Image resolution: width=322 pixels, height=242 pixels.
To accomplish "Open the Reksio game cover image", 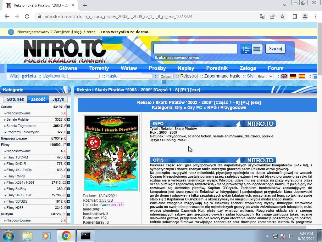I will [111, 153].
